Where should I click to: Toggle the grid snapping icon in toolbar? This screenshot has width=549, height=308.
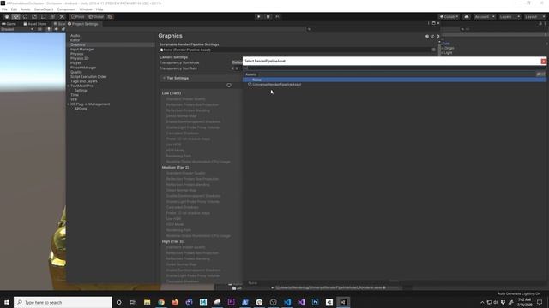coord(110,17)
